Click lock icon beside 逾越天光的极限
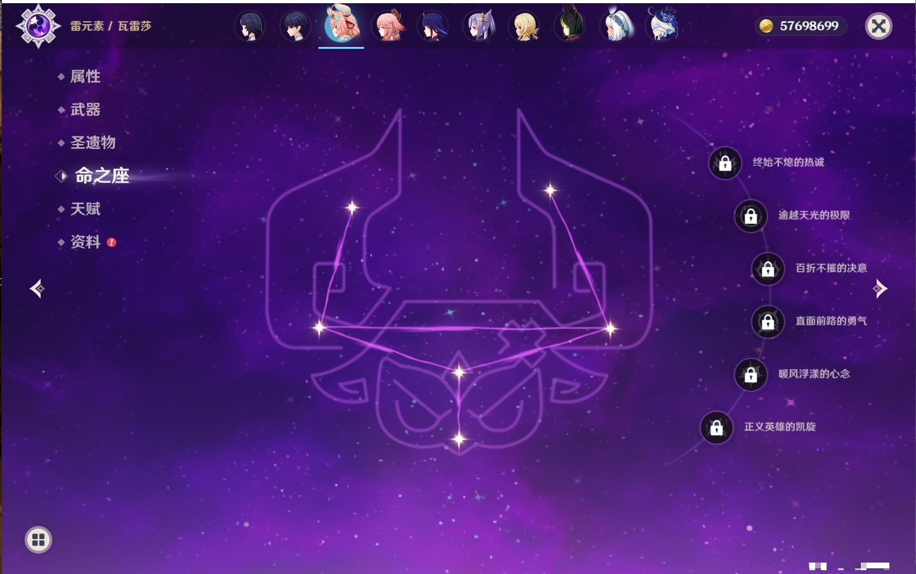Screen dimensions: 916x574 750,216
